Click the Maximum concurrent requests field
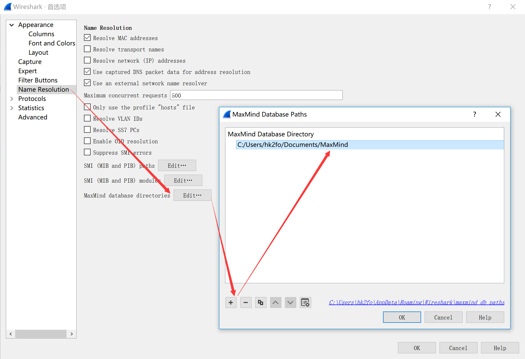This screenshot has height=359, width=525. tap(256, 95)
